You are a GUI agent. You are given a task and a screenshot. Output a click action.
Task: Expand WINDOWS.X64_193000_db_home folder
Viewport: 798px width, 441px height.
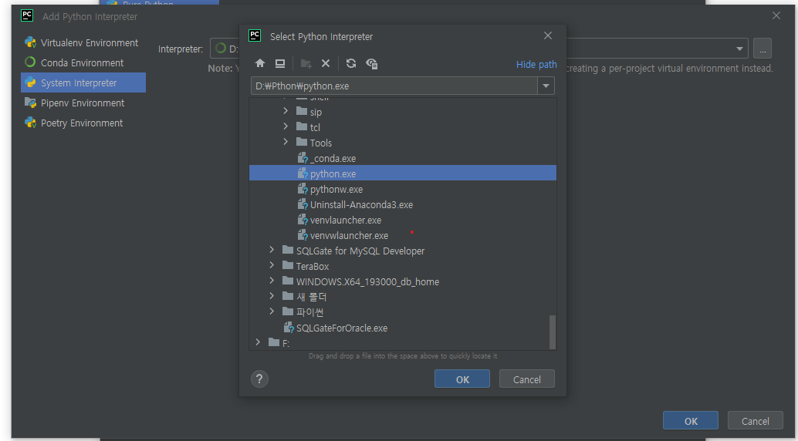tap(272, 281)
